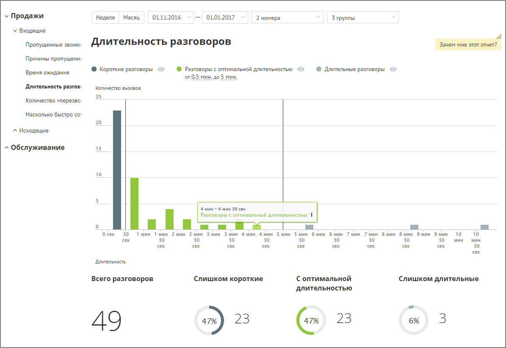The width and height of the screenshot is (506, 348).
Task: Click the total count 49
Action: point(106,321)
